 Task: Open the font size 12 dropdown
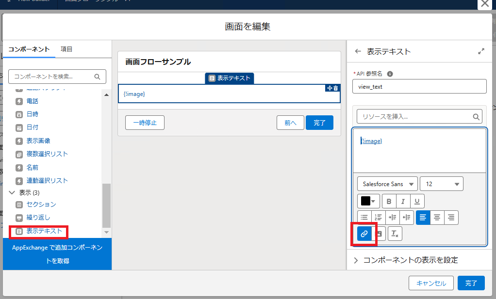click(x=442, y=184)
